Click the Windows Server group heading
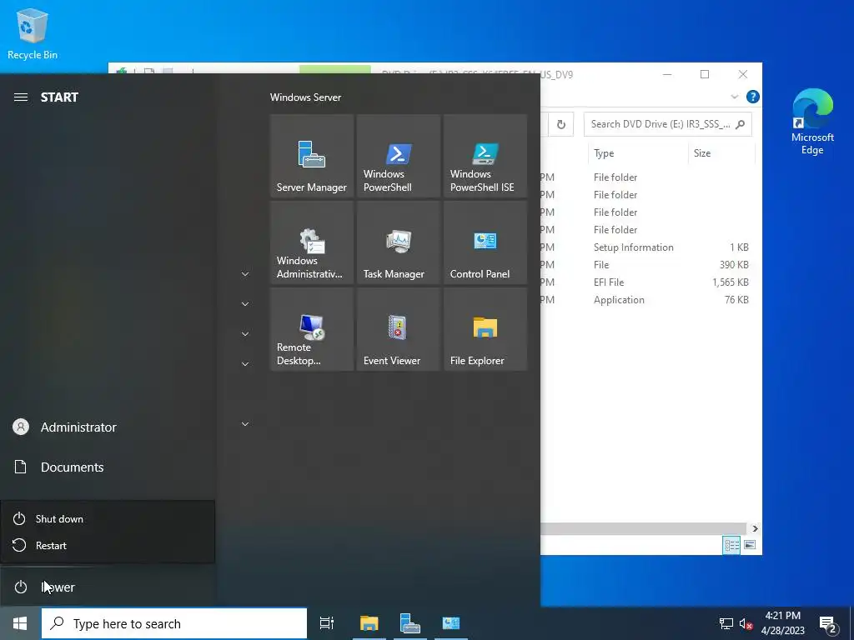Image resolution: width=854 pixels, height=640 pixels. tap(305, 97)
